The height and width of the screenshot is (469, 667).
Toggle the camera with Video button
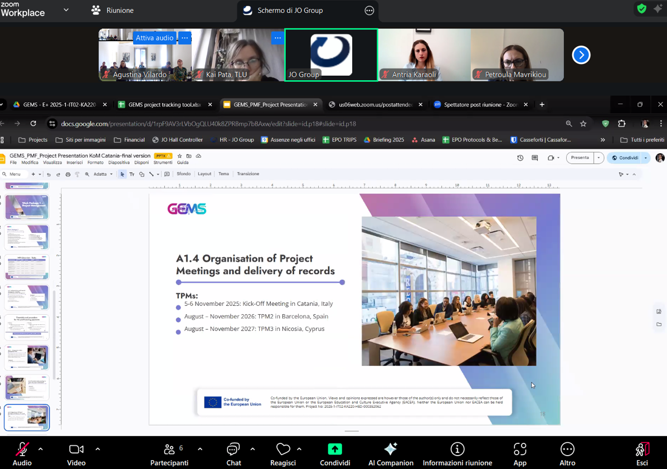(76, 450)
